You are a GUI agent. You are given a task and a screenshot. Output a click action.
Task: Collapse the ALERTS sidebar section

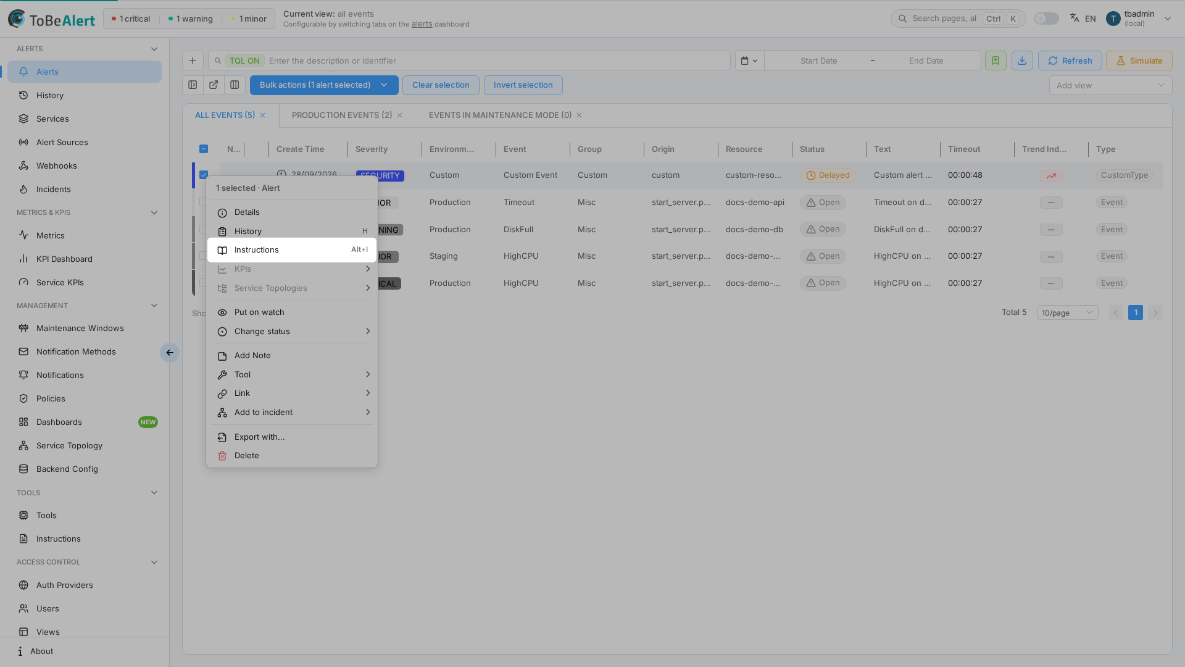coord(154,49)
